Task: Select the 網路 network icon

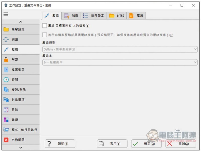Action: (6, 40)
